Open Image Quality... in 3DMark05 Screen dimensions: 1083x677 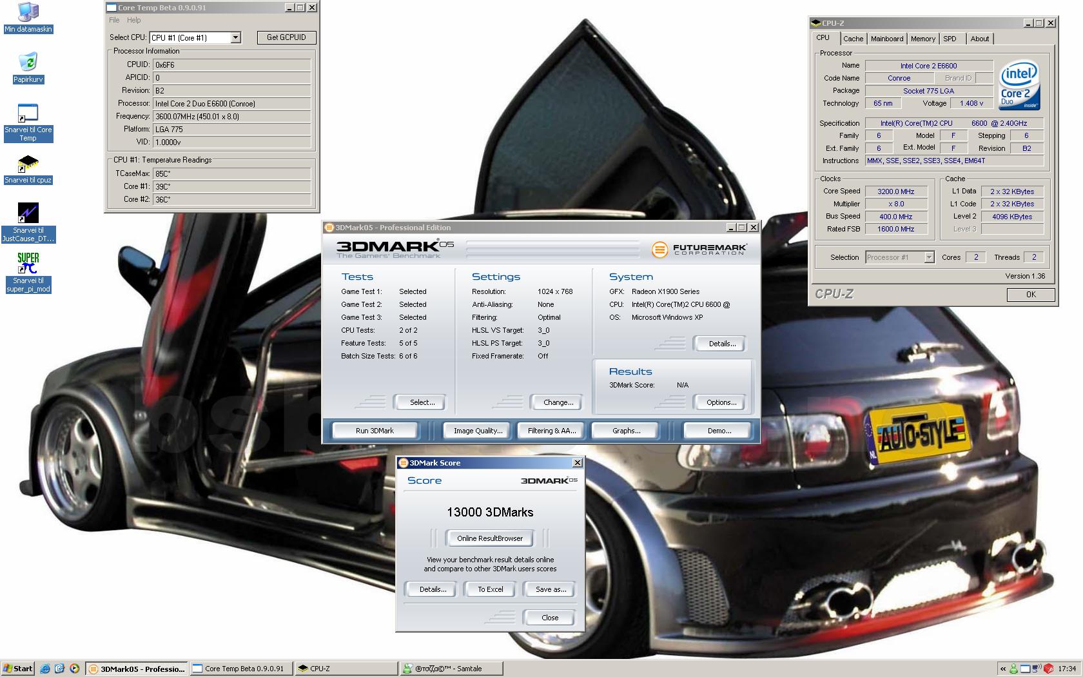tap(478, 431)
